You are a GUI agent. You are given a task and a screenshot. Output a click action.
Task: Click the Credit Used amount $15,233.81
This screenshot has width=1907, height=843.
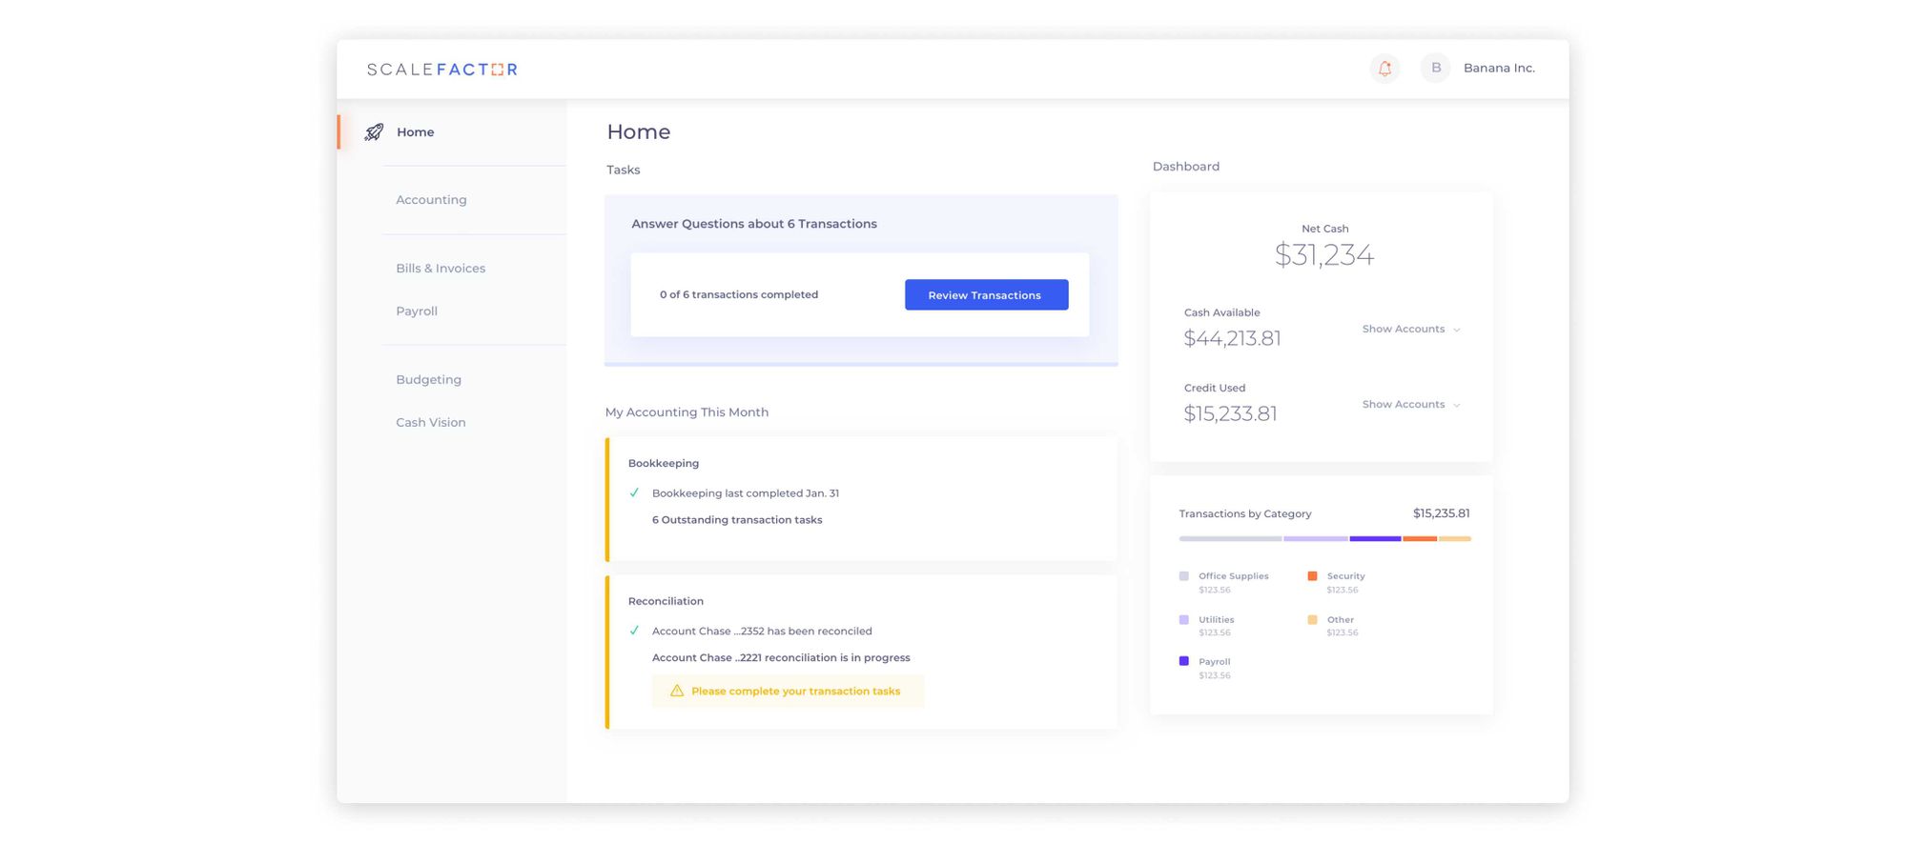pyautogui.click(x=1230, y=413)
